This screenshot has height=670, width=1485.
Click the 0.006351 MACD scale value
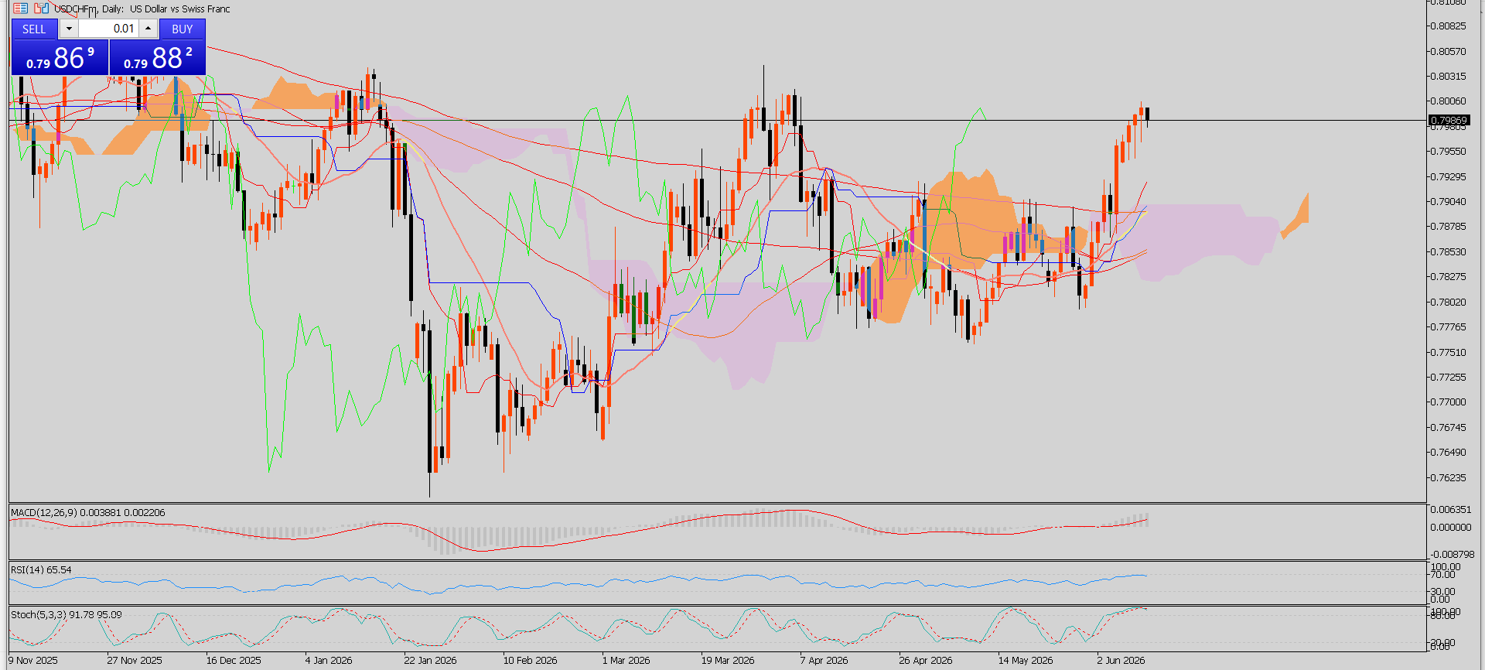[x=1450, y=509]
